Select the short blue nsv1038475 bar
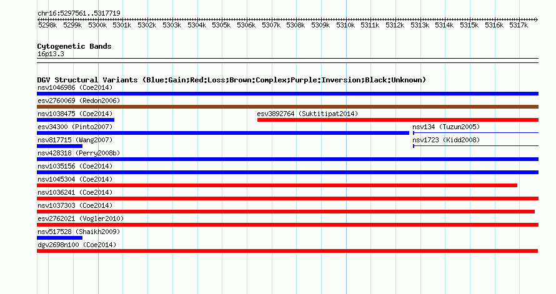This screenshot has height=294, width=556. 76,120
